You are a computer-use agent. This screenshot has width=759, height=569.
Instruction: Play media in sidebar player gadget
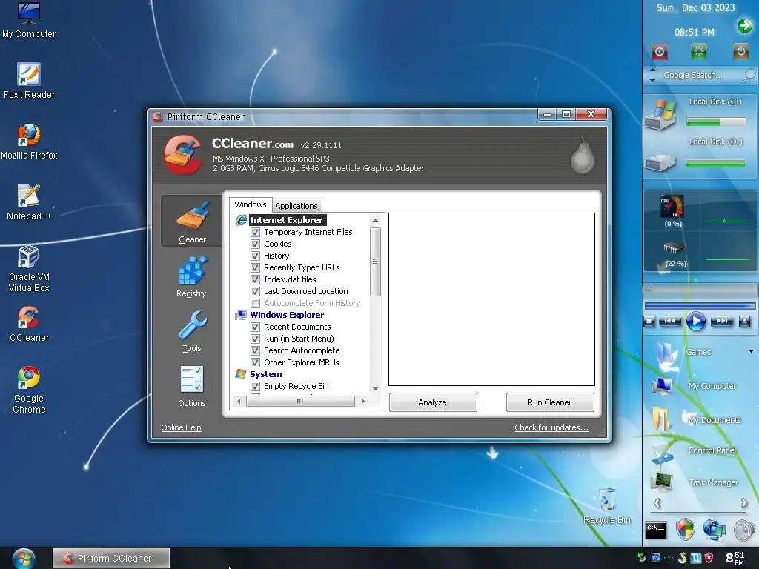695,322
